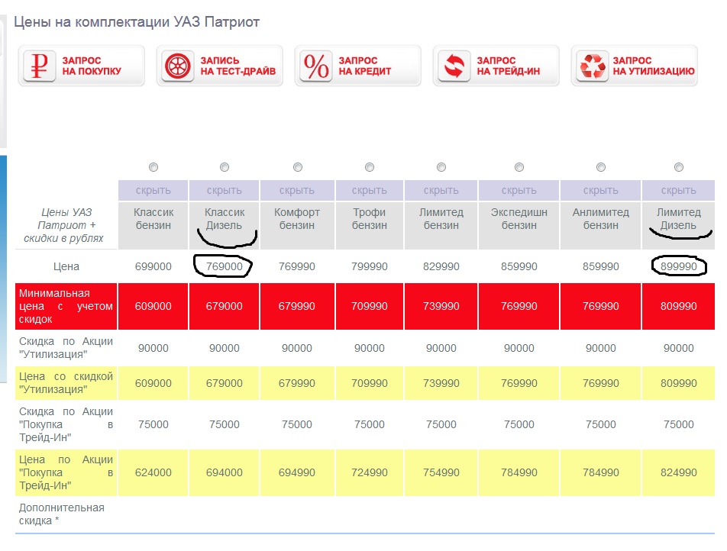727x551 pixels.
Task: Click Цена со скидкой "Утилизация" label
Action: pos(66,383)
